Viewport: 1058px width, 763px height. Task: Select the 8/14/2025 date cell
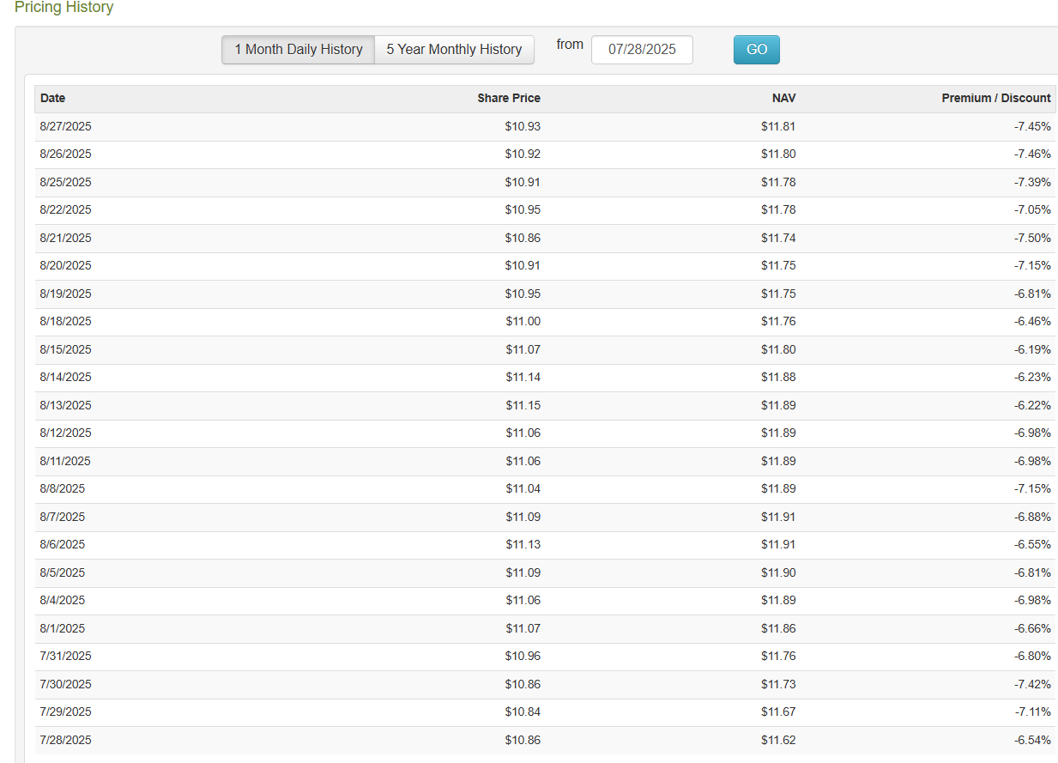tap(65, 378)
